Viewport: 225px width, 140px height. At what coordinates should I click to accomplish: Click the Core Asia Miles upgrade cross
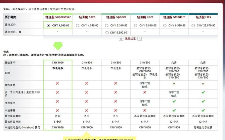pyautogui.click(x=145, y=92)
